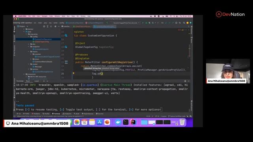Start debugging with the bug icon

pos(146,23)
